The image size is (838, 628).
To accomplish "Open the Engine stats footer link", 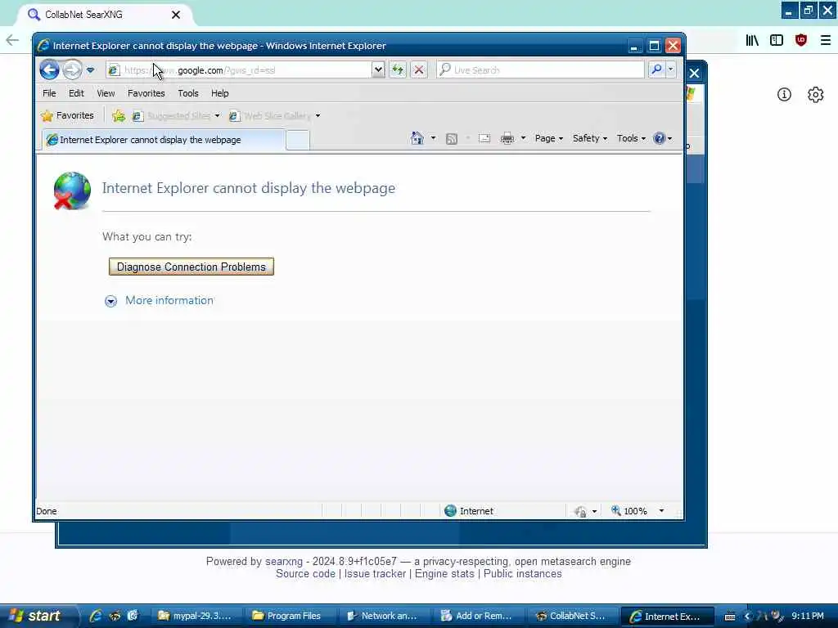I will click(x=444, y=573).
